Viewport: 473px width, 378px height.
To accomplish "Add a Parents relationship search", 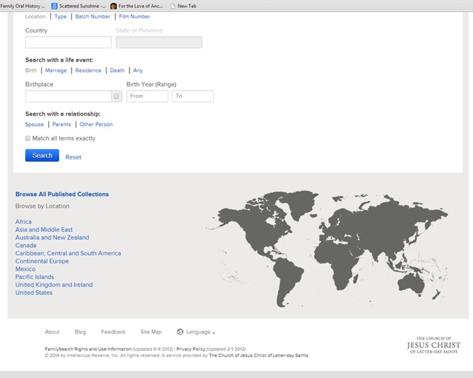I will [x=62, y=124].
